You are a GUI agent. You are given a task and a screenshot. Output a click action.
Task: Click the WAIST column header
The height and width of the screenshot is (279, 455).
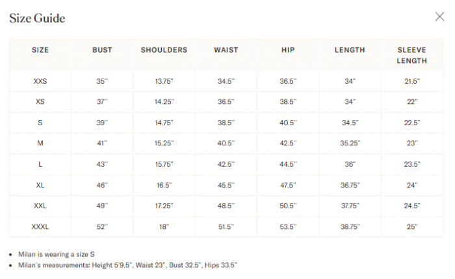tap(226, 50)
